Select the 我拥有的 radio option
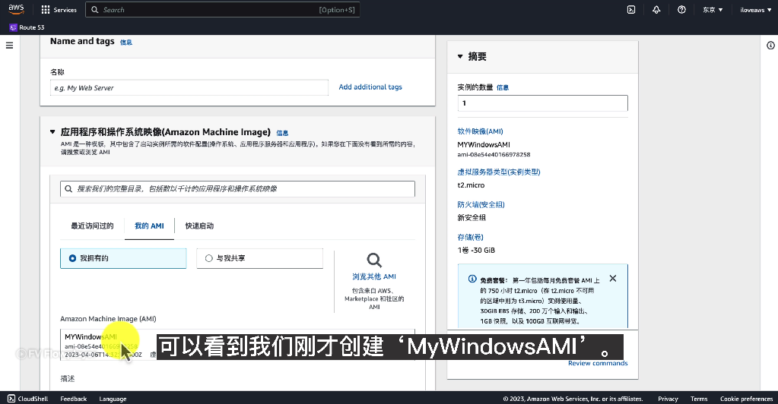 click(x=123, y=258)
